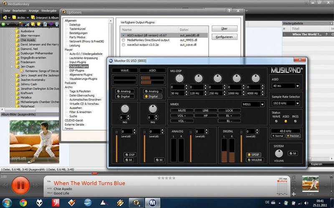Adjust SYSTEM VOLUME knob

pos(279,154)
